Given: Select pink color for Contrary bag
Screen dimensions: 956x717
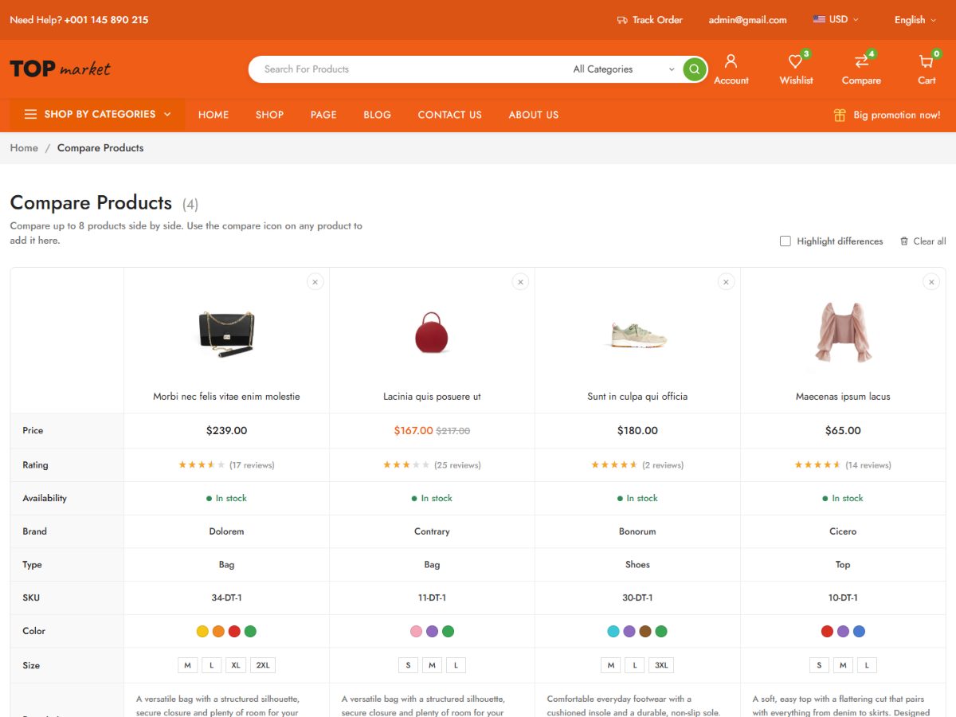Looking at the screenshot, I should tap(416, 632).
